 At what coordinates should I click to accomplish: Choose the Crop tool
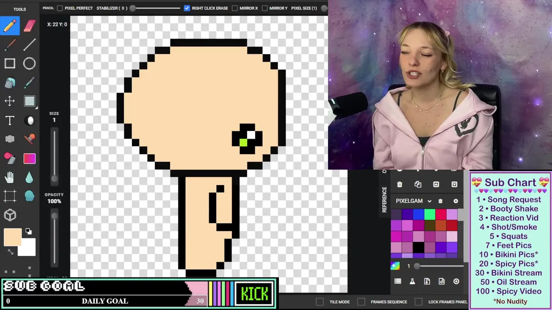coord(9,196)
